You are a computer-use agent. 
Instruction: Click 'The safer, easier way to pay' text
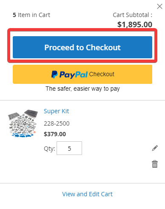(83, 89)
